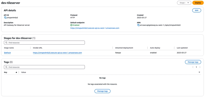Click Manage tags button below No tags

coord(102,91)
